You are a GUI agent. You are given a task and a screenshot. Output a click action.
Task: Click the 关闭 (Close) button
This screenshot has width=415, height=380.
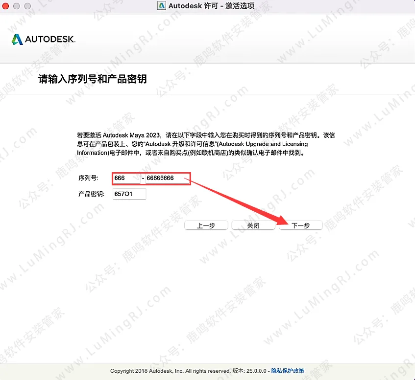(x=253, y=225)
